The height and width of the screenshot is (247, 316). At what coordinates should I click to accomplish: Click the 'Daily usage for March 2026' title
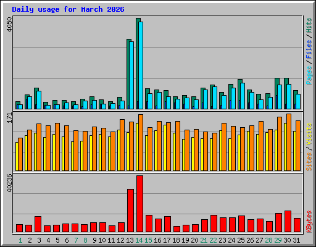[68, 9]
